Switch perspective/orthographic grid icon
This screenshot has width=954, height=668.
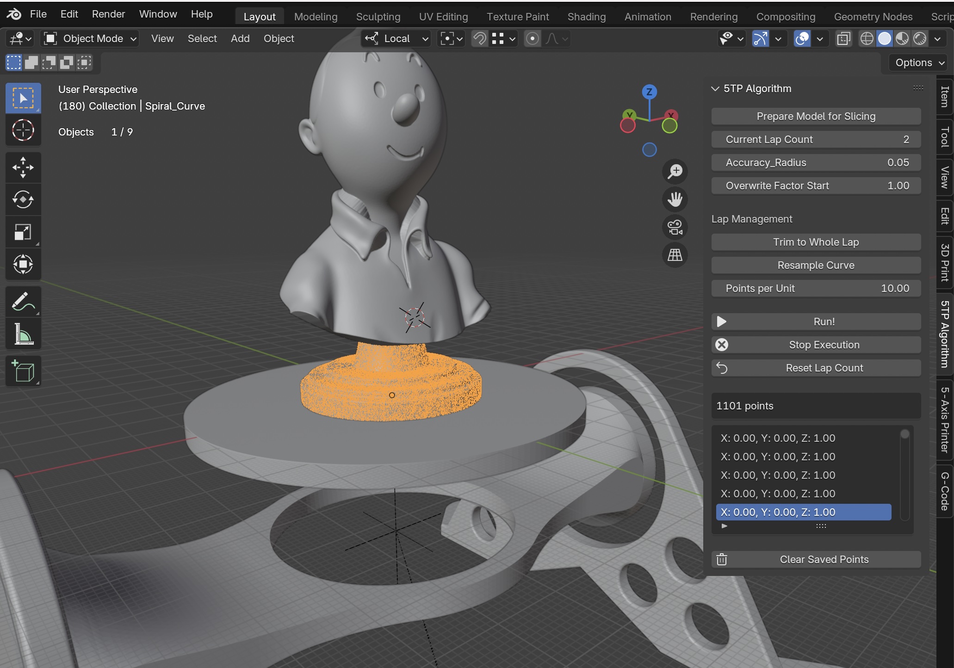(675, 255)
